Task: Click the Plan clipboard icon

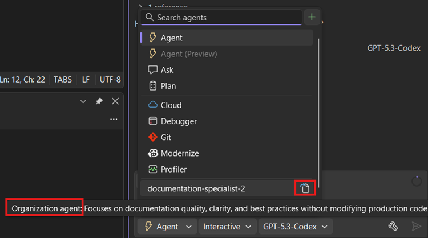Action: tap(152, 86)
